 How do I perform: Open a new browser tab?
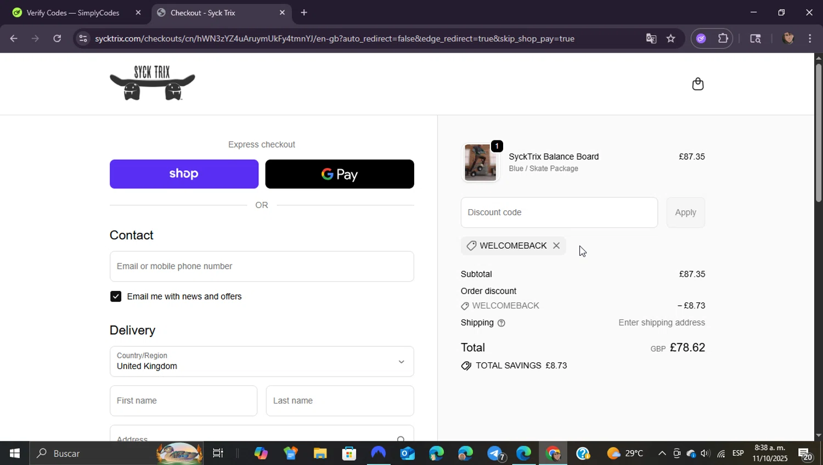coord(304,13)
